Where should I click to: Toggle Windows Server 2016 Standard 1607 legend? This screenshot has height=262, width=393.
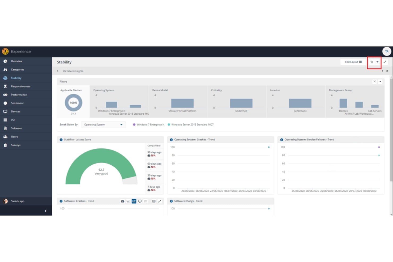(x=191, y=124)
